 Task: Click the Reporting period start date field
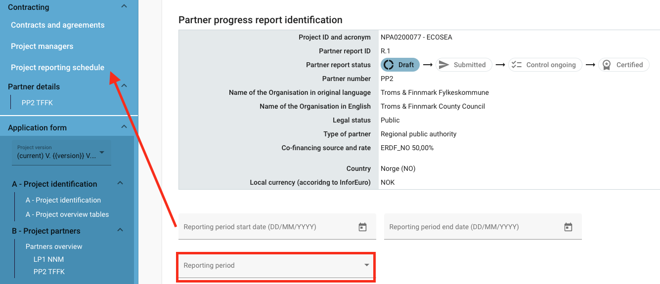point(267,227)
